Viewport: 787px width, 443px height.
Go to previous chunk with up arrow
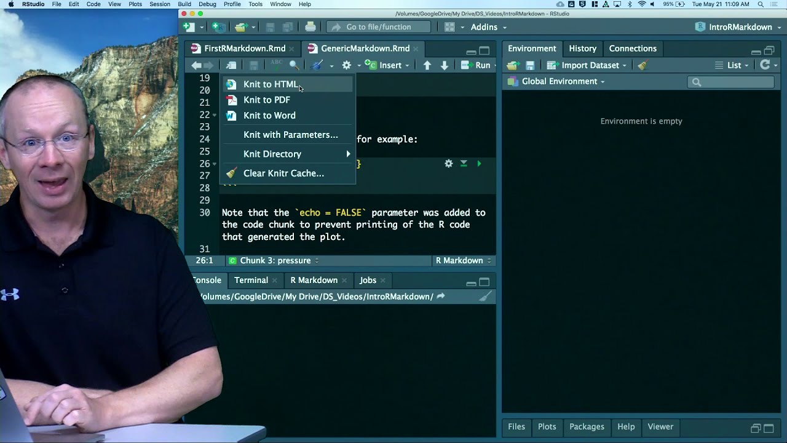(x=427, y=65)
